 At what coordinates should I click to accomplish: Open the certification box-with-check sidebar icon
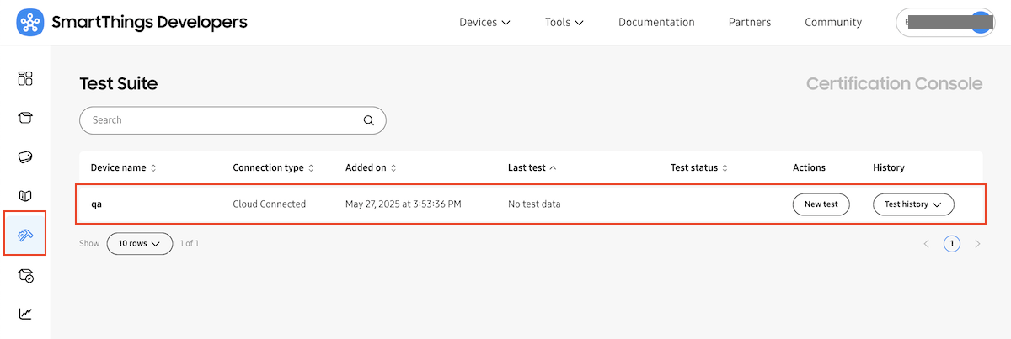[25, 275]
